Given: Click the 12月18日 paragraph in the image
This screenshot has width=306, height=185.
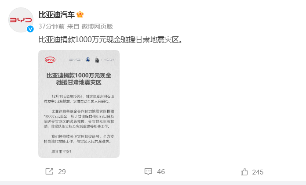Looking at the screenshot, I should tap(79, 99).
